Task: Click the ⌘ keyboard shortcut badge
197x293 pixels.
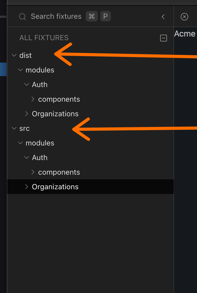Action: [91, 16]
